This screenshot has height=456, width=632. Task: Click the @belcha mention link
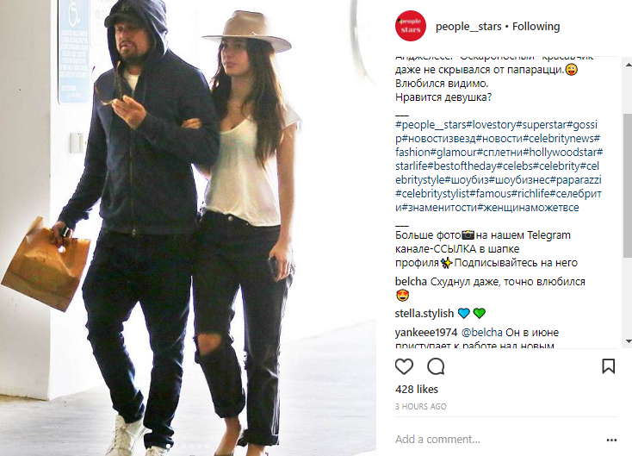coord(481,333)
